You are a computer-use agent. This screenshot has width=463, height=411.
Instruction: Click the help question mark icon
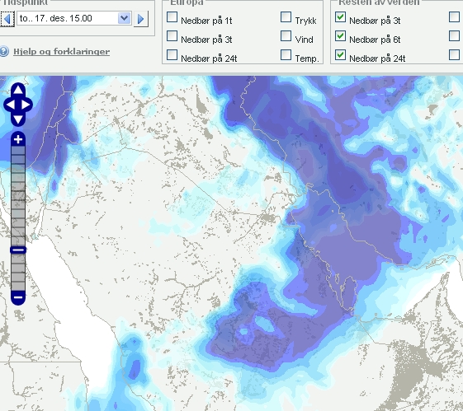(4, 52)
